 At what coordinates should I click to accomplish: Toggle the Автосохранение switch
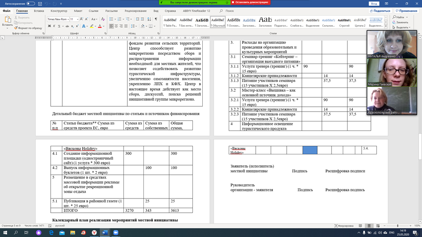[31, 4]
